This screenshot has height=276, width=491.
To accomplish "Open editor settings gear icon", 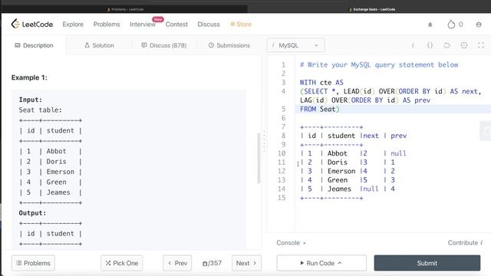I will [x=463, y=45].
